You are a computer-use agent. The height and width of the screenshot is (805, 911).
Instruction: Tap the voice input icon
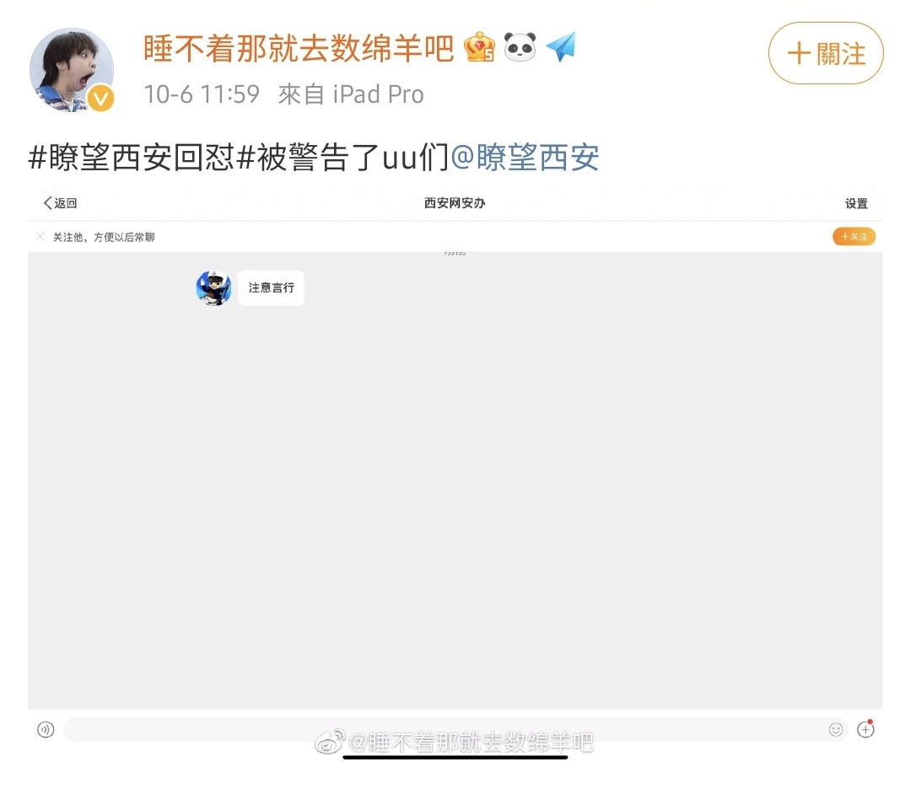click(x=46, y=729)
